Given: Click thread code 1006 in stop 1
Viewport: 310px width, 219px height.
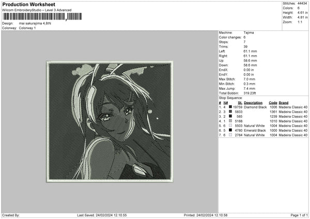Looking at the screenshot, I should 273,107.
